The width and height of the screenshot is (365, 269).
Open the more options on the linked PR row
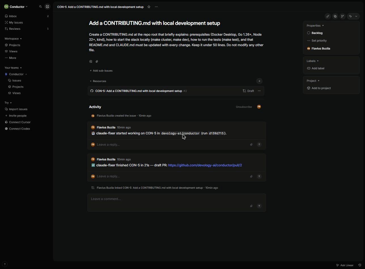pyautogui.click(x=259, y=91)
